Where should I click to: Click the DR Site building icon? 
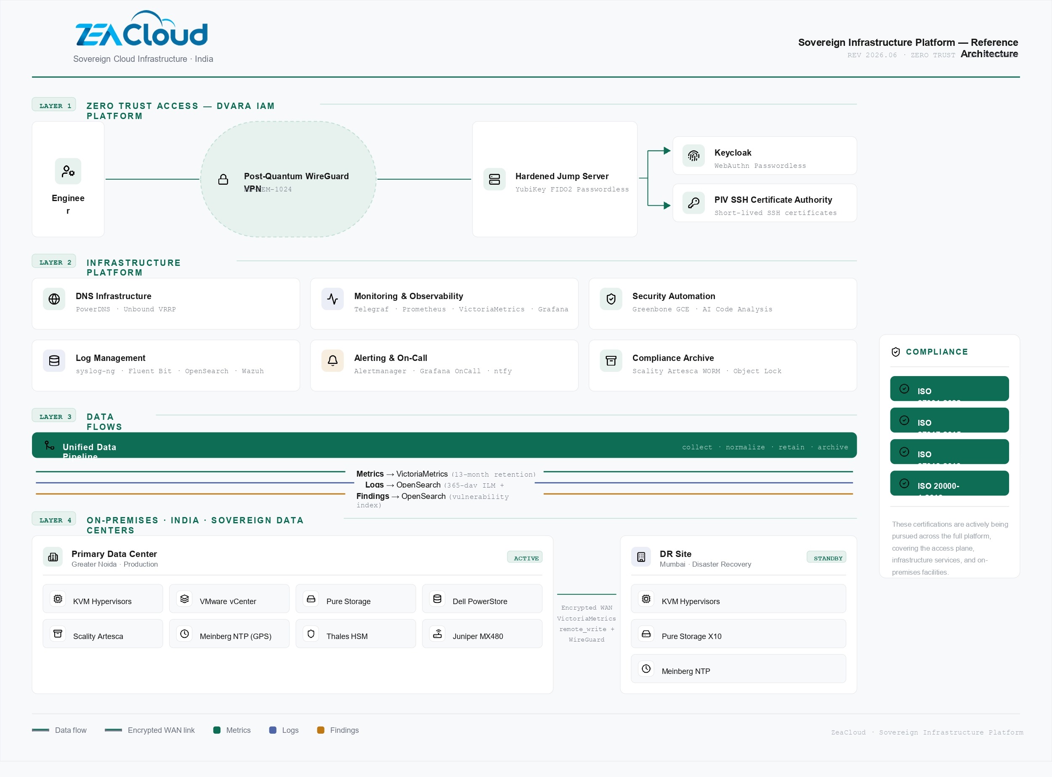coord(641,557)
